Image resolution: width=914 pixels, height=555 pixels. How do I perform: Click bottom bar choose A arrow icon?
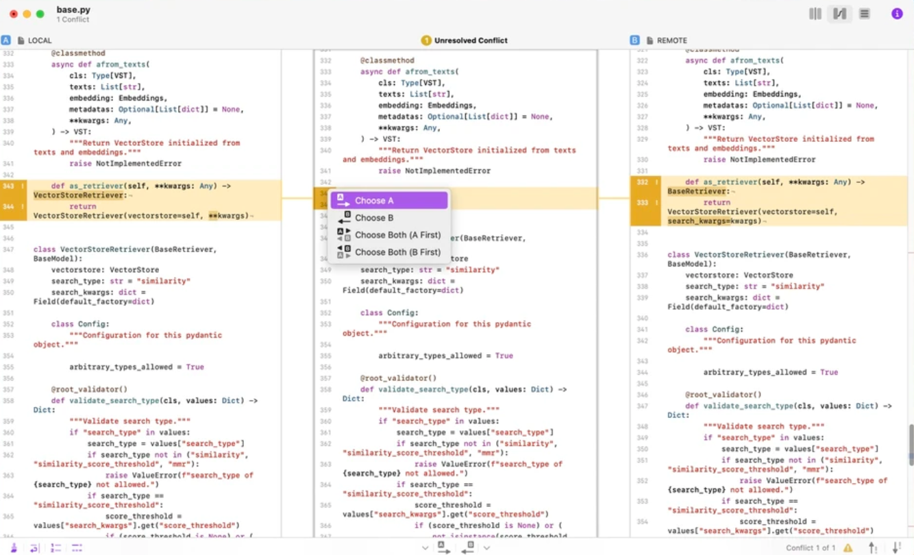pos(443,547)
